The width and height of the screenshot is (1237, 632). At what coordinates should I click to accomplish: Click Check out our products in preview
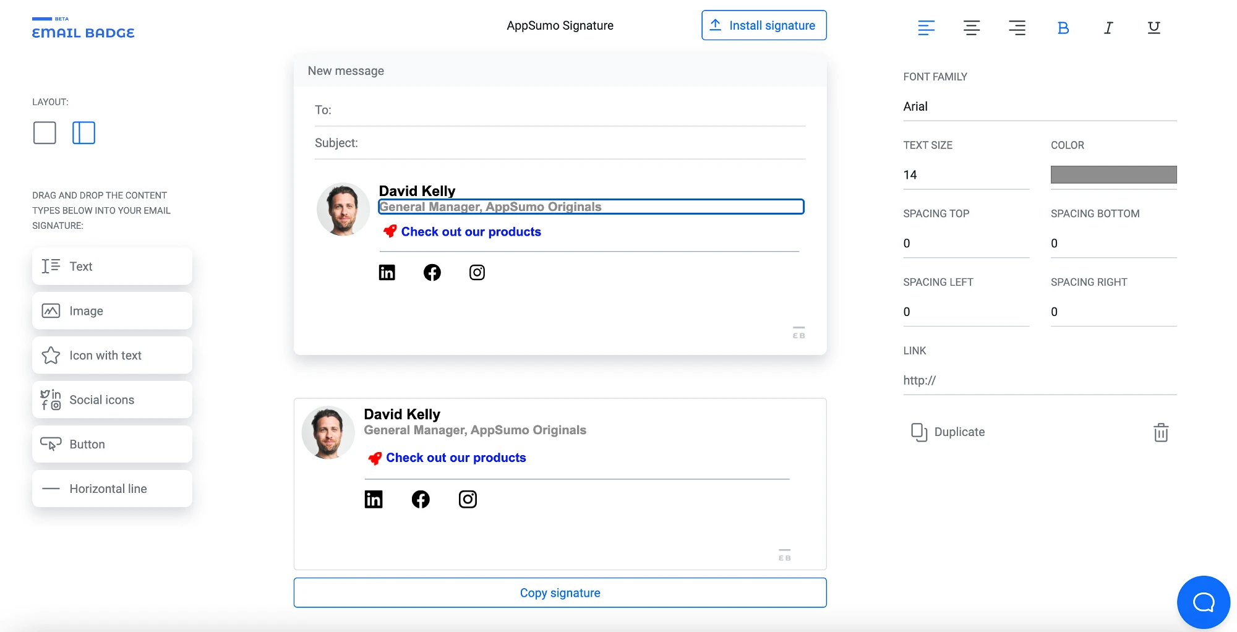pos(456,458)
